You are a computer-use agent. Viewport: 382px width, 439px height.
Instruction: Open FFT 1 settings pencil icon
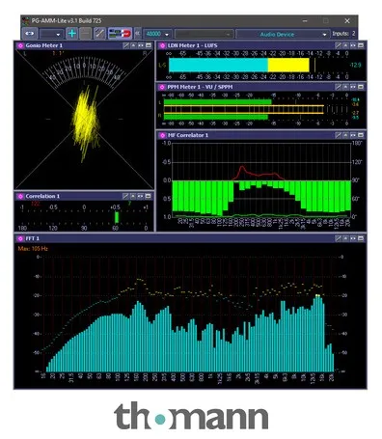pyautogui.click(x=338, y=238)
